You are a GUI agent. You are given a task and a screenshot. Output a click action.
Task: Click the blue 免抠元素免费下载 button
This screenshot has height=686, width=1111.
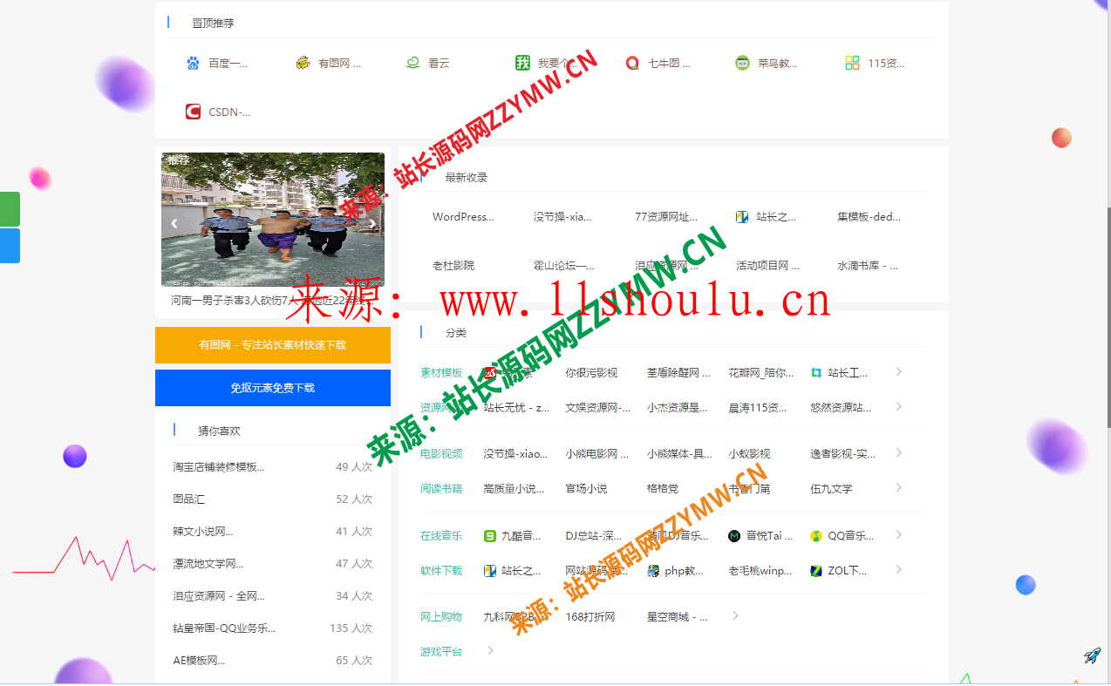click(x=273, y=388)
